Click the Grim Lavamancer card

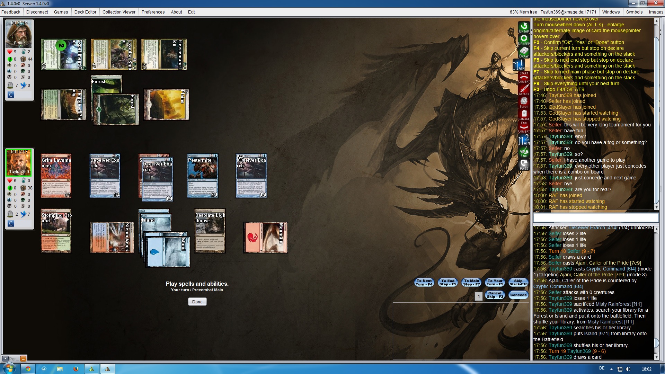56,176
